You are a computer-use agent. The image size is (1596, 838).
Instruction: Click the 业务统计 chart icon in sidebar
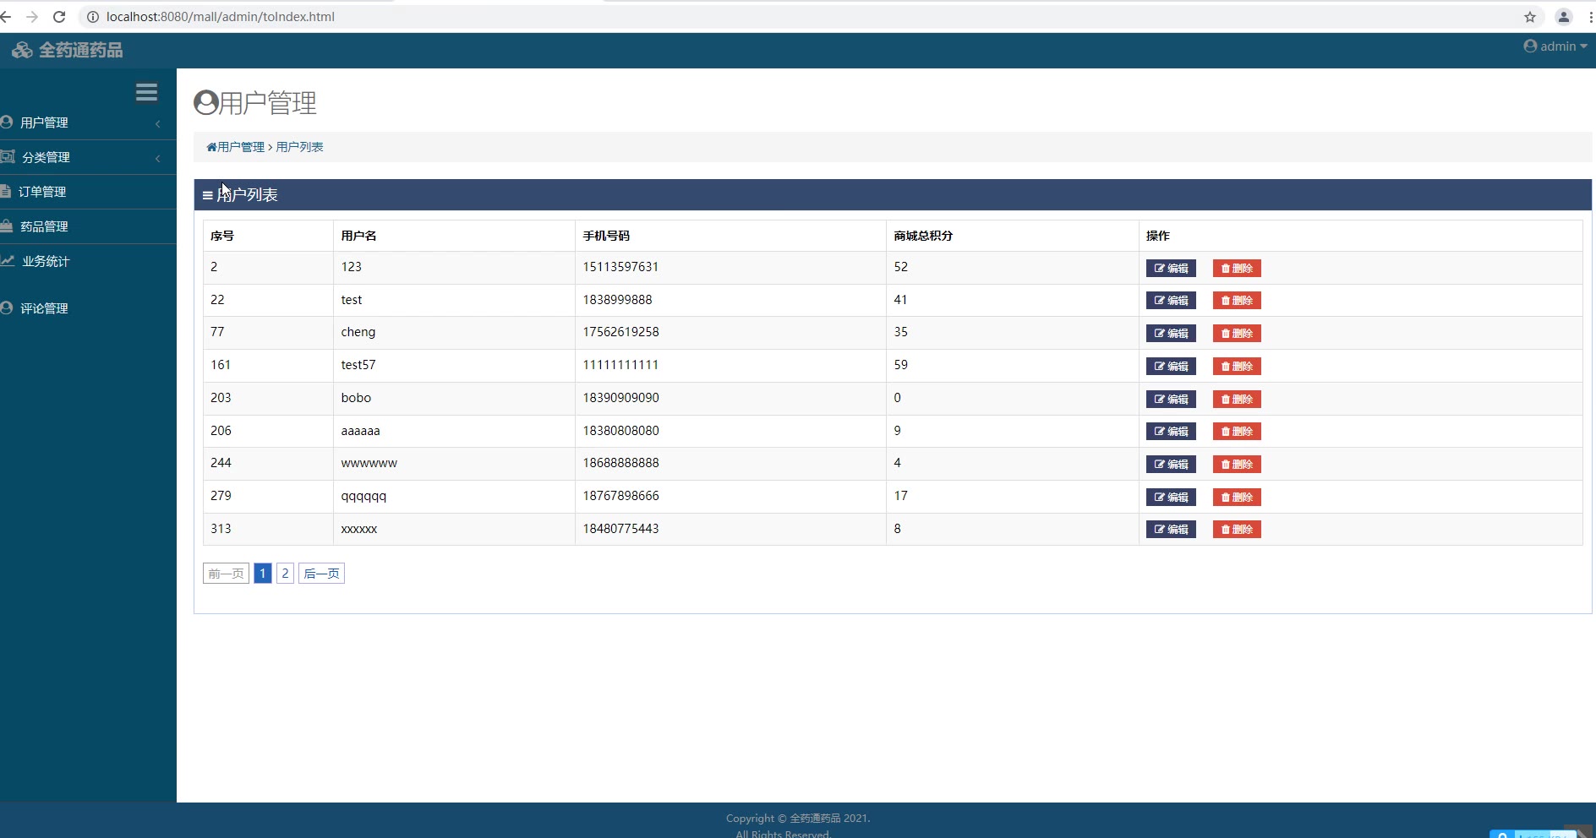(8, 260)
